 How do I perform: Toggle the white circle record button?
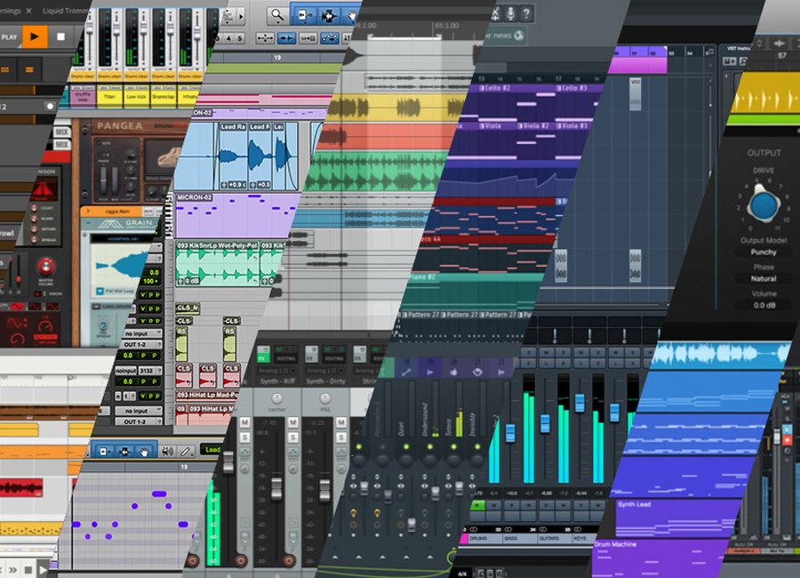pos(50,106)
